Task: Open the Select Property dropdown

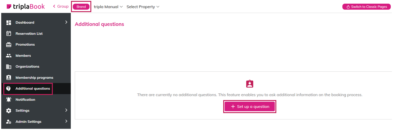Action: click(x=143, y=7)
